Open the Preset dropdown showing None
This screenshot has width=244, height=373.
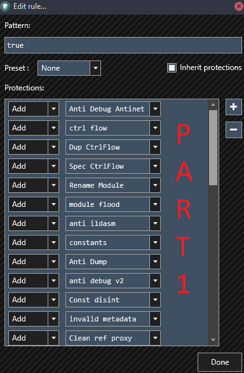pos(69,68)
